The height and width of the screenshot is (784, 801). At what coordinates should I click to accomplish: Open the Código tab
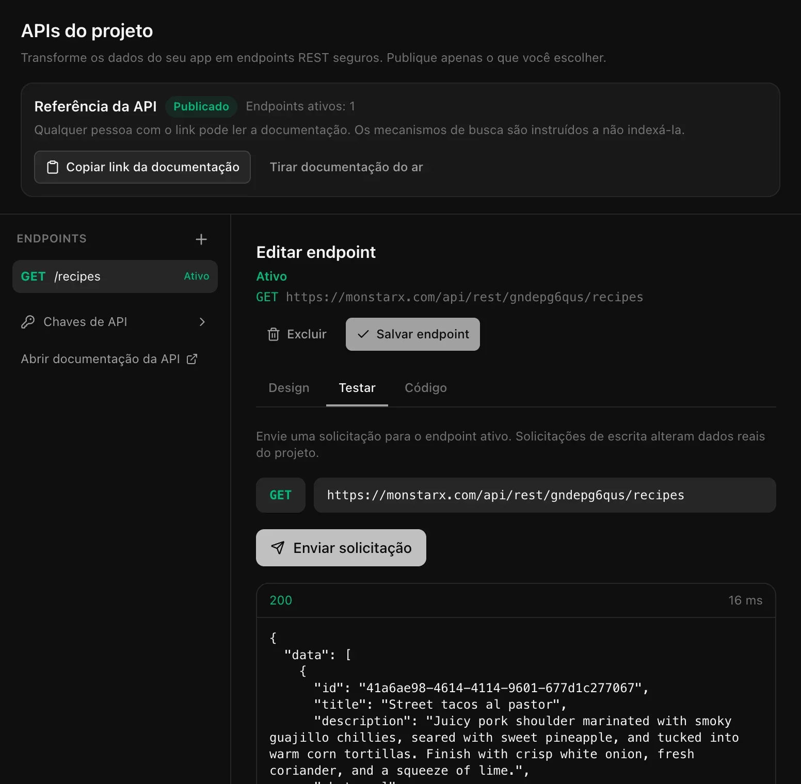click(x=426, y=388)
